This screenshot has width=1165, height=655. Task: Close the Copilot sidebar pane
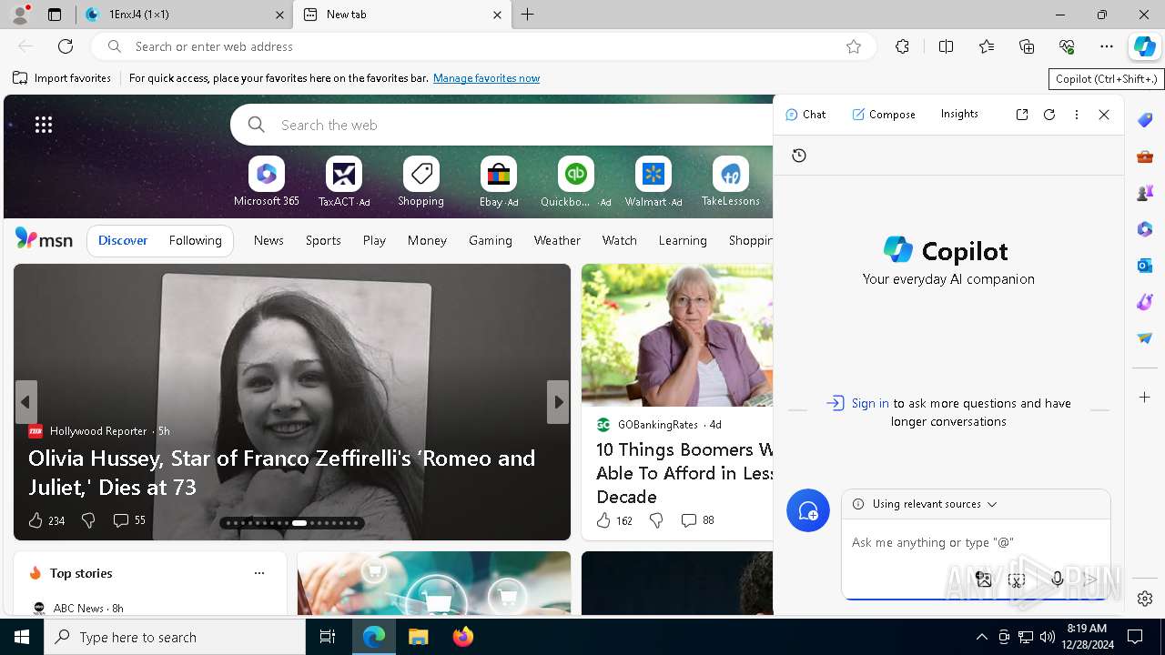pyautogui.click(x=1104, y=115)
